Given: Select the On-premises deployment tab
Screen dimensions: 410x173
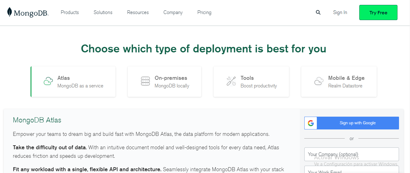Looking at the screenshot, I should (x=164, y=82).
